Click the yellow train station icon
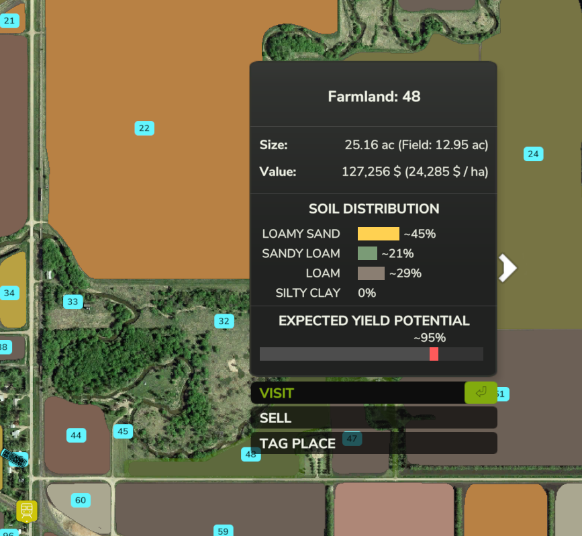582x536 pixels. [27, 511]
